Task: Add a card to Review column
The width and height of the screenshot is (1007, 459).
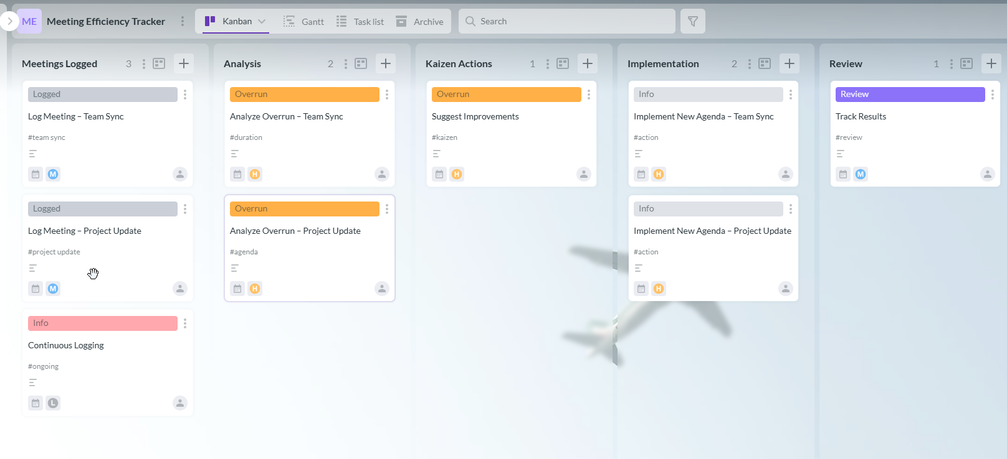Action: point(991,63)
